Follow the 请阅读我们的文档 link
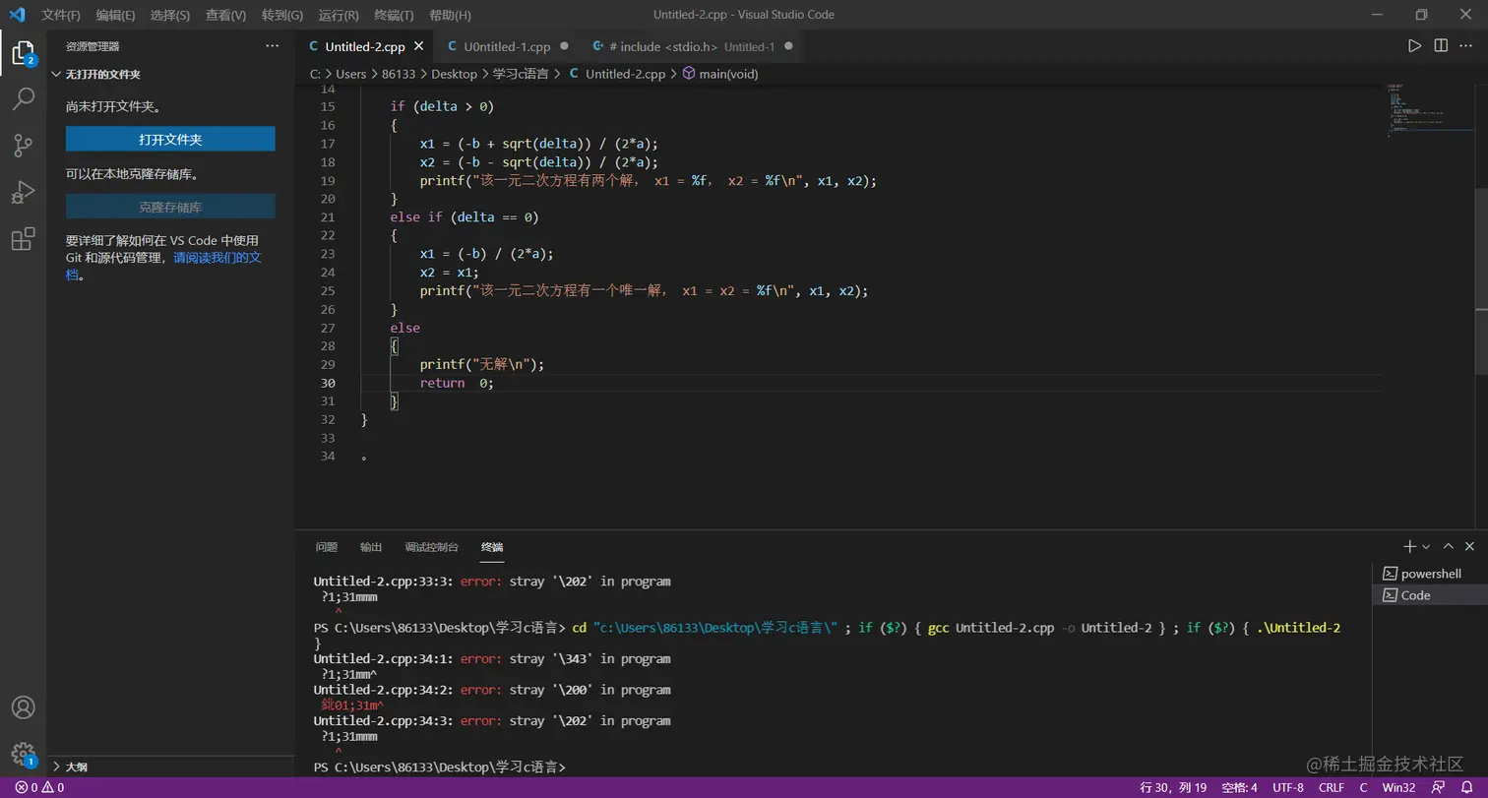This screenshot has width=1488, height=798. (x=217, y=258)
